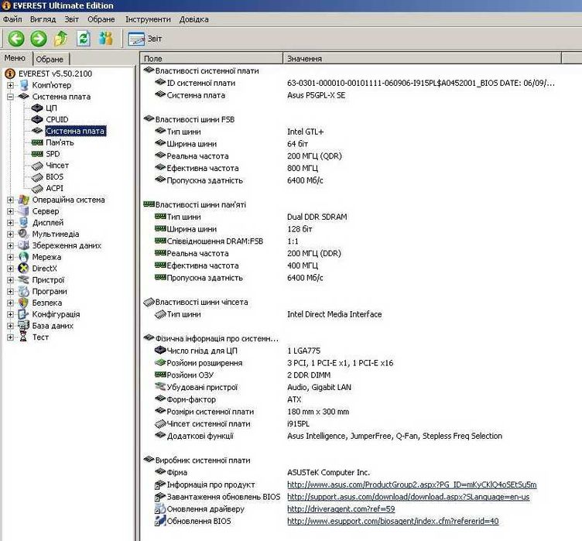This screenshot has width=582, height=541.
Task: Open the BIOS chip icon item
Action: pos(37,177)
